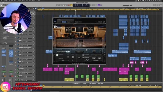Click the Undo button in plugin header
Screen dimensions: 163x92
[x=76, y=22]
